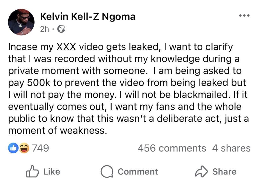
Task: View the 4 shares list
Action: point(231,148)
